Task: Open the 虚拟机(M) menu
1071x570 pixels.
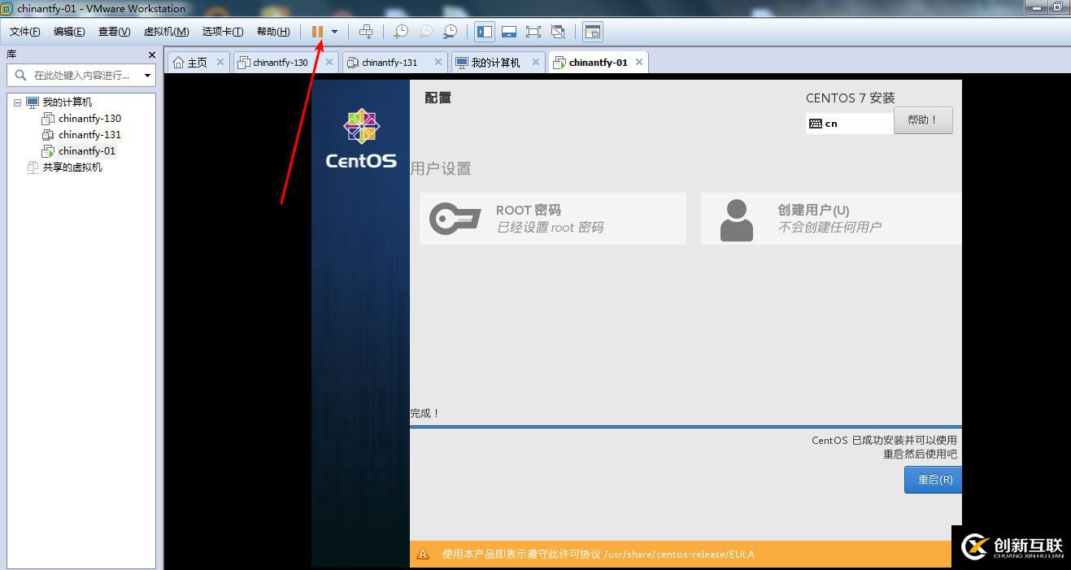Action: 166,31
